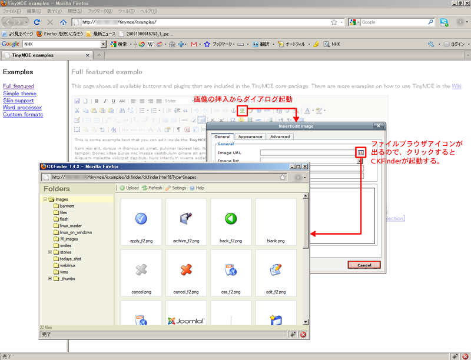
Task: Open the Skin support example link
Action: coord(18,101)
